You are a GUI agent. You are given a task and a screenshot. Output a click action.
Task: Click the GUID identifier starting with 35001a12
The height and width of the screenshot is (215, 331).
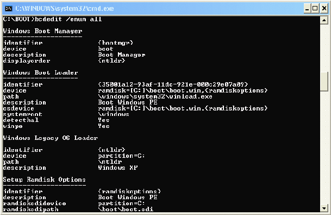point(173,84)
